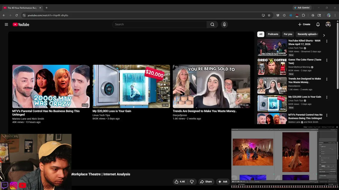Open the YouTube account avatar menu
The width and height of the screenshot is (339, 190).
coord(328,25)
